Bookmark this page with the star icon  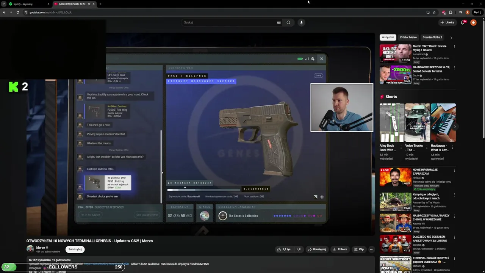[x=434, y=12]
